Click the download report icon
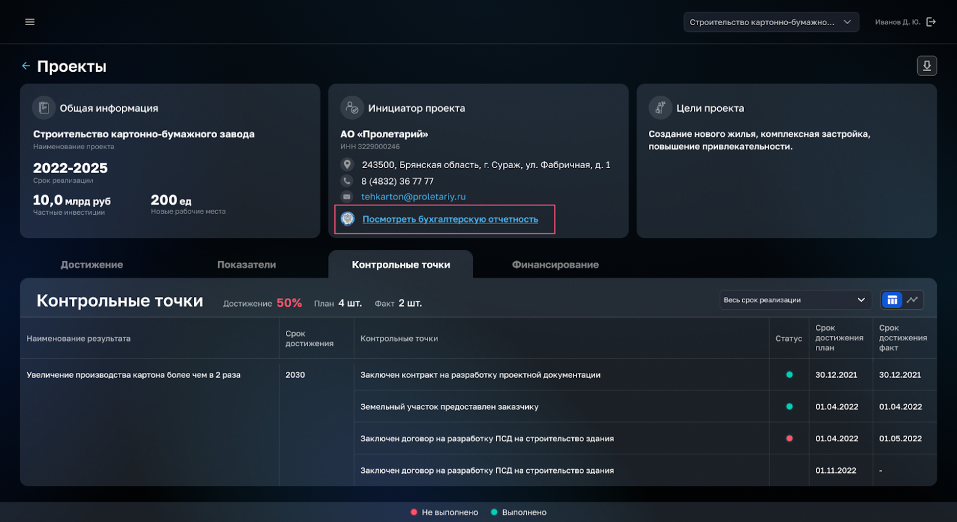This screenshot has width=957, height=522. [x=926, y=66]
